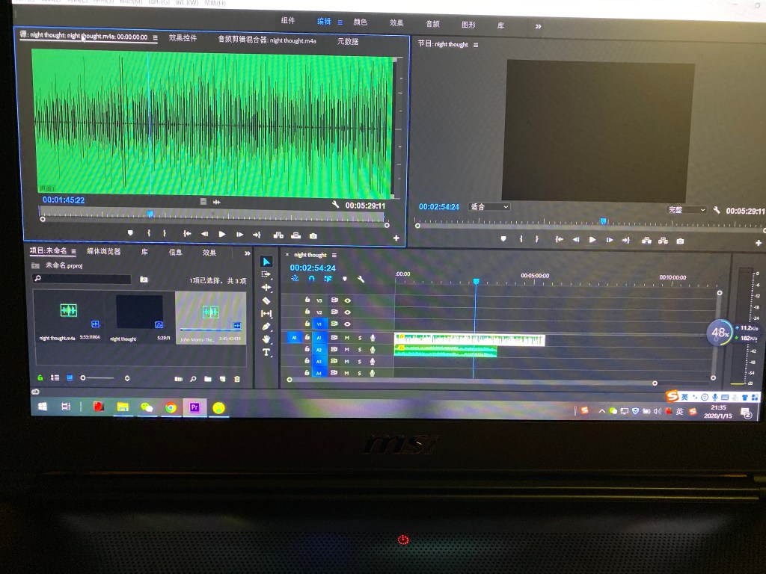Viewport: 766px width, 574px height.
Task: Hide video track V3 with eye icon
Action: pyautogui.click(x=348, y=300)
